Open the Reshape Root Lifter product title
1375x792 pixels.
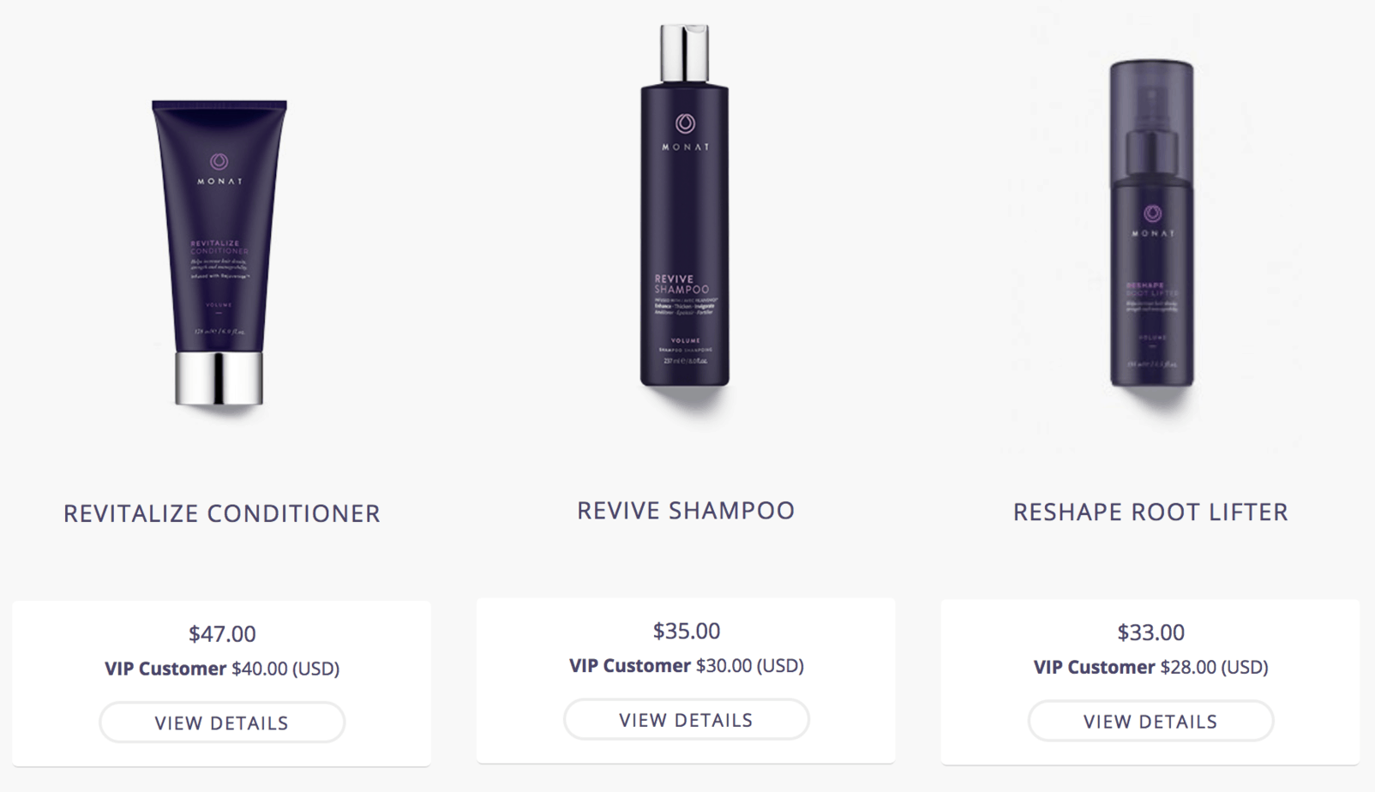tap(1150, 513)
